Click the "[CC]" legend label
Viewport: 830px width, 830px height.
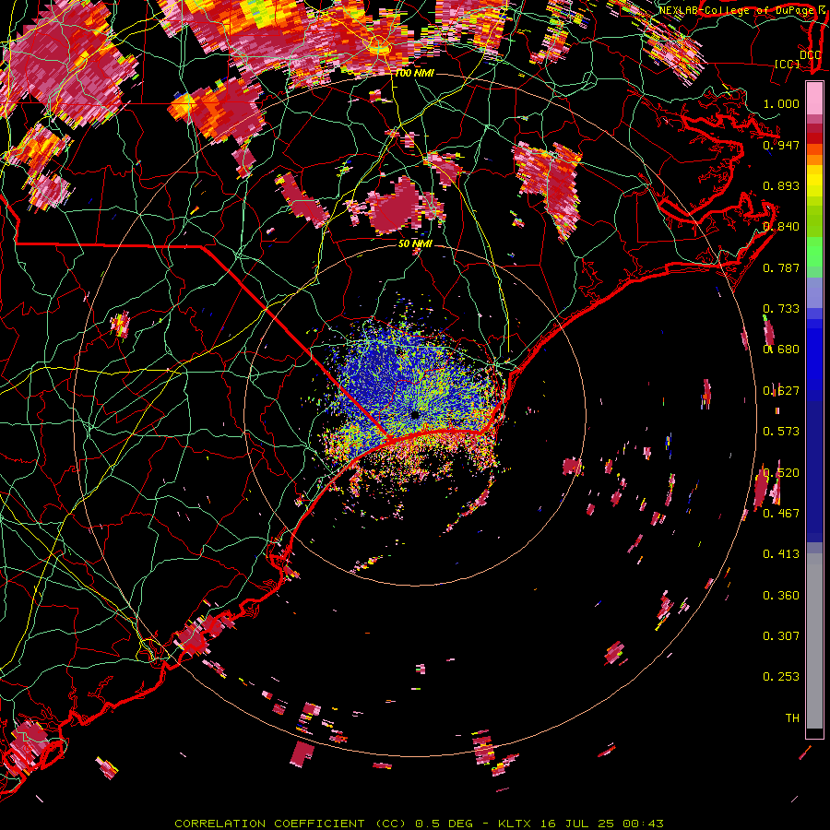coord(788,64)
